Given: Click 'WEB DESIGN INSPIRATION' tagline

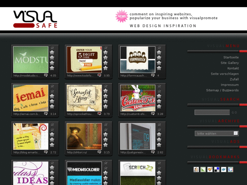Looking at the screenshot, I should (163, 26).
